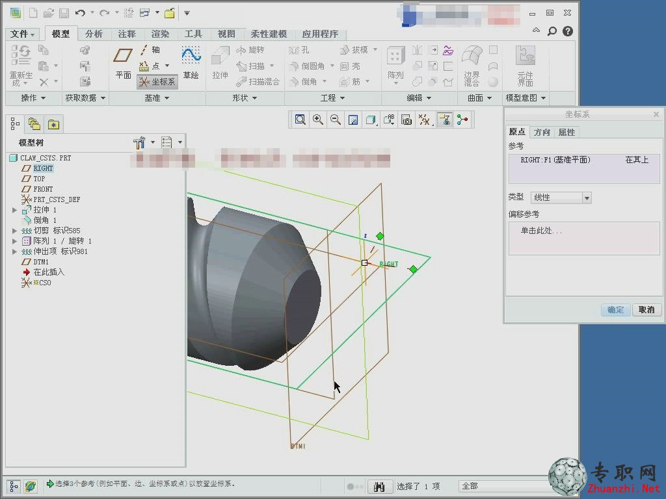This screenshot has height=499, width=666.
Task: Open the 全部 selection filter box
Action: pos(503,486)
